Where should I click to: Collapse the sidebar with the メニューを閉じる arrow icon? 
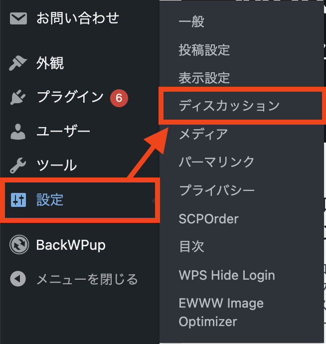tap(18, 279)
